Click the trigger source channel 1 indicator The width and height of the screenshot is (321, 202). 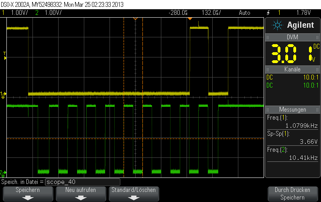tap(279, 13)
